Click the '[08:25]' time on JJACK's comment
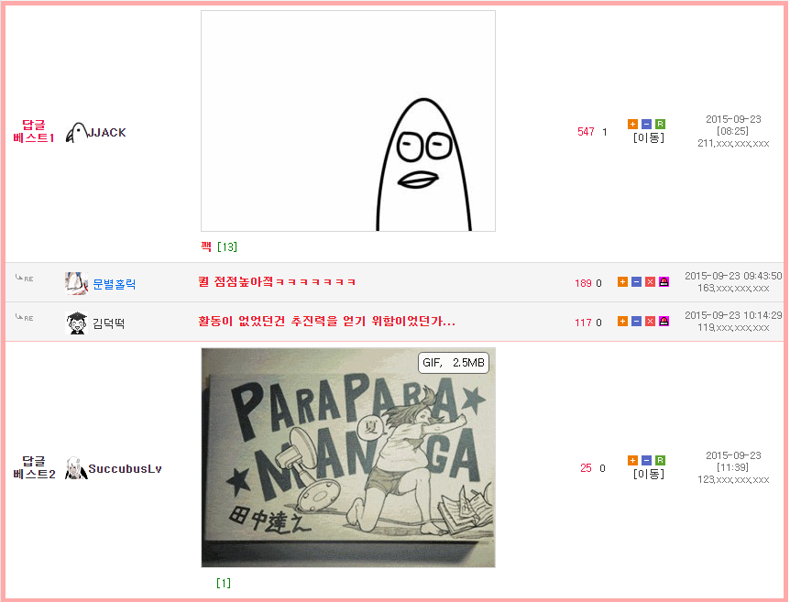The width and height of the screenshot is (790, 602). (732, 131)
